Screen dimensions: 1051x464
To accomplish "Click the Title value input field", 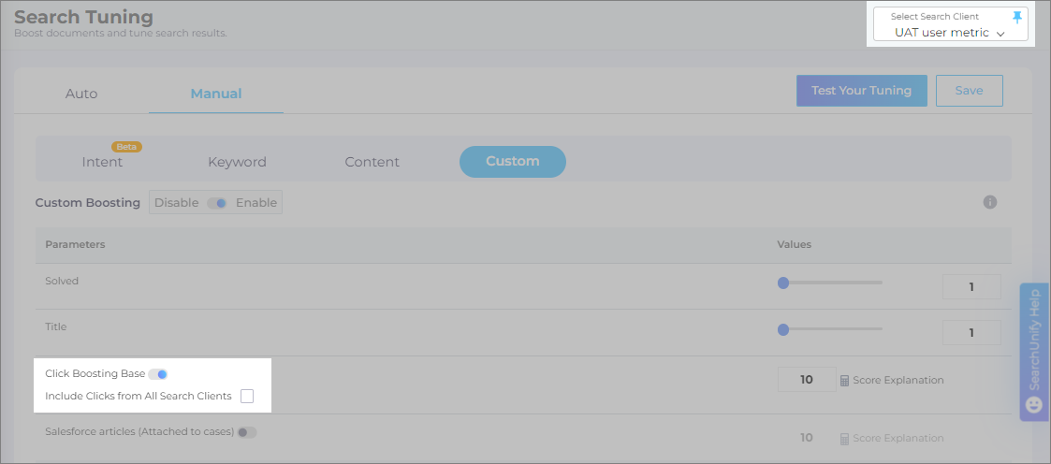I will [971, 332].
